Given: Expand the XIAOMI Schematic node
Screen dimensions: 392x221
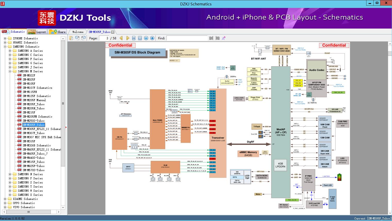Looking at the screenshot, I should [5, 199].
